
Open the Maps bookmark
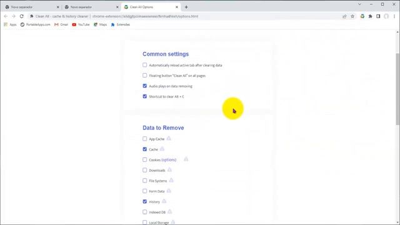click(100, 24)
